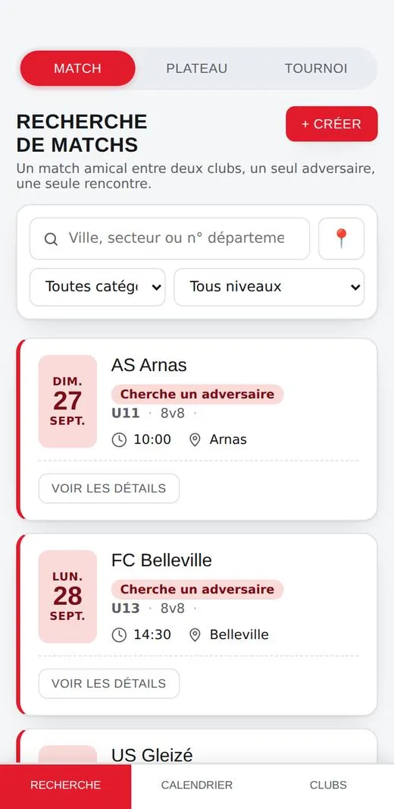Open the CLUBS bottom tab
The image size is (394, 809).
pyautogui.click(x=328, y=785)
